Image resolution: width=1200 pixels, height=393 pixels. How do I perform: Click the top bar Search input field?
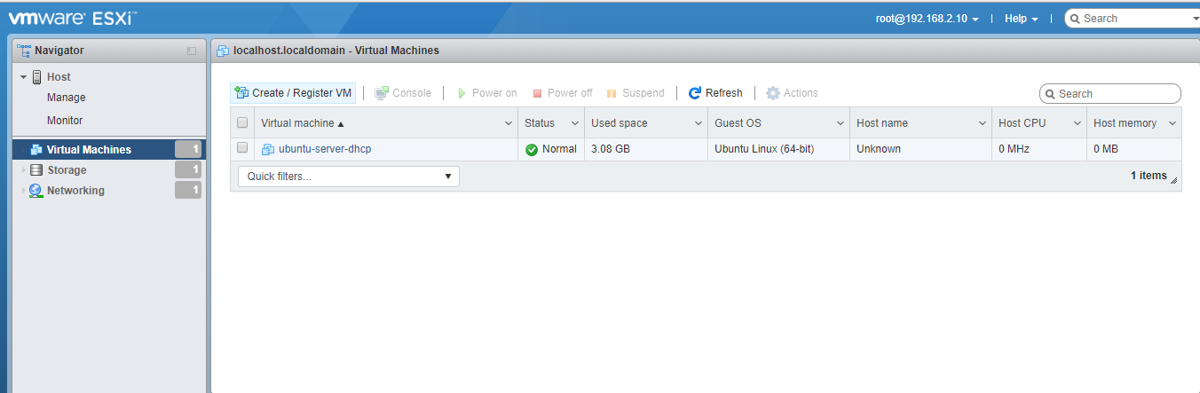[x=1133, y=19]
